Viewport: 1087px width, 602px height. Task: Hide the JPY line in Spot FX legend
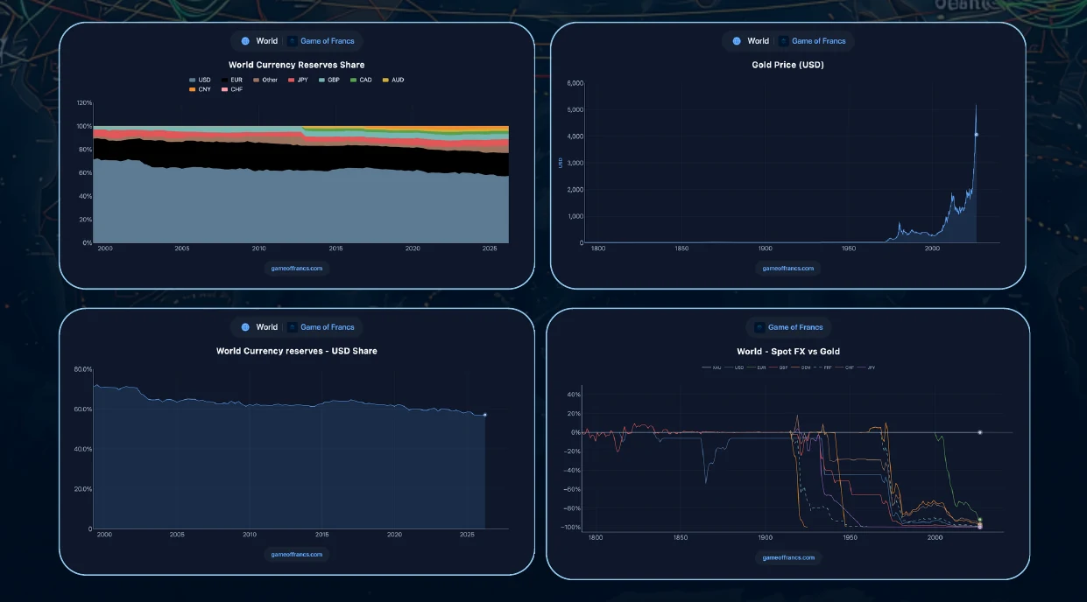pos(865,367)
